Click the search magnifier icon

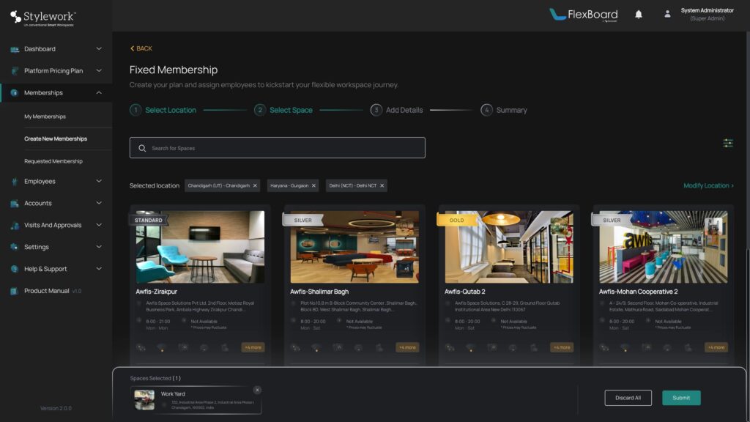tap(142, 148)
